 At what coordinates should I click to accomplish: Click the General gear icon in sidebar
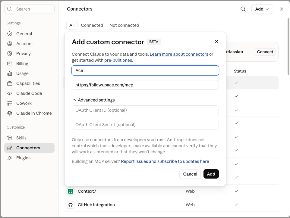click(10, 34)
